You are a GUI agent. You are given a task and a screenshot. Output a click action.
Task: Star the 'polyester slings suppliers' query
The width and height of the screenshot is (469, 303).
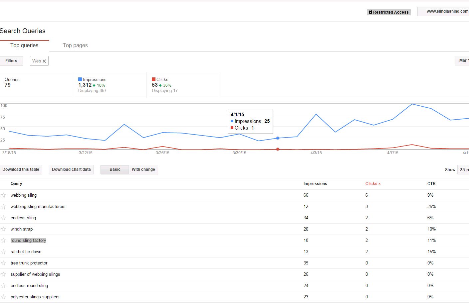coord(3,297)
